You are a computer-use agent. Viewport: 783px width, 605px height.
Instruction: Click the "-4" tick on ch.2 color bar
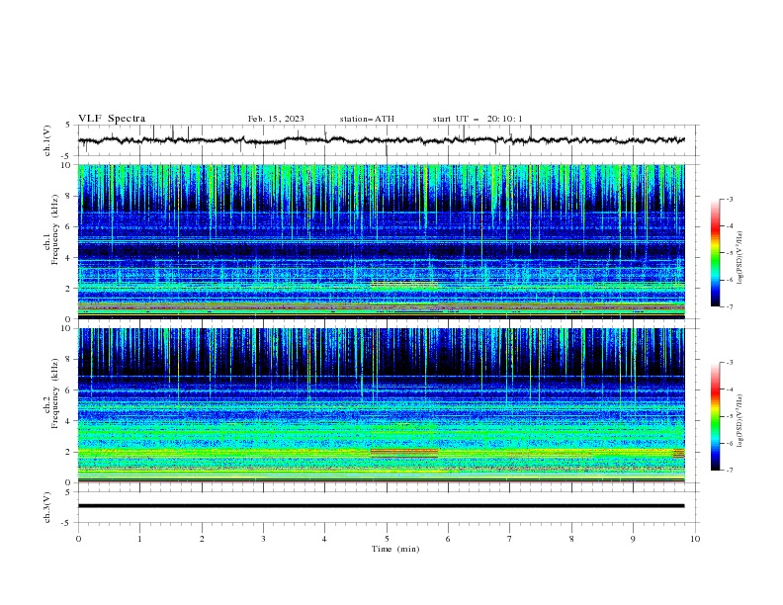(x=729, y=389)
